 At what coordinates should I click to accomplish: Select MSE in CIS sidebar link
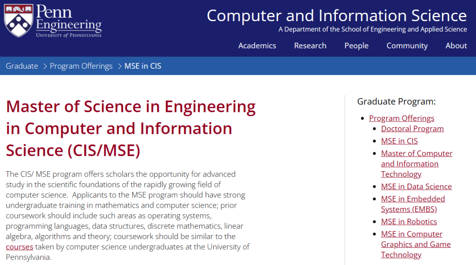(399, 141)
